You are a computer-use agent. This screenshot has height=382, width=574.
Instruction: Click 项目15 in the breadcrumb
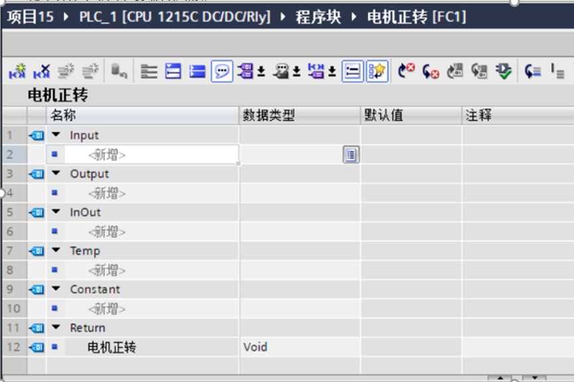[x=31, y=17]
